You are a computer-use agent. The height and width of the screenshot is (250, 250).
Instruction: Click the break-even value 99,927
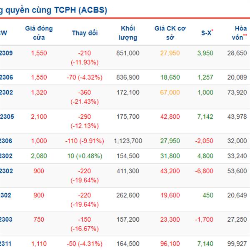point(237,243)
